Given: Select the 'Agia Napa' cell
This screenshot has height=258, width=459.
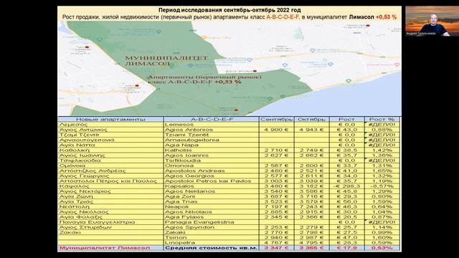Looking at the screenshot, I should 212,145.
